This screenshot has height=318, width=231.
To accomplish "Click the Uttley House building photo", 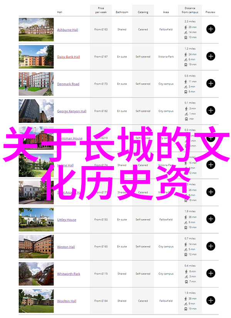I will tap(36, 219).
